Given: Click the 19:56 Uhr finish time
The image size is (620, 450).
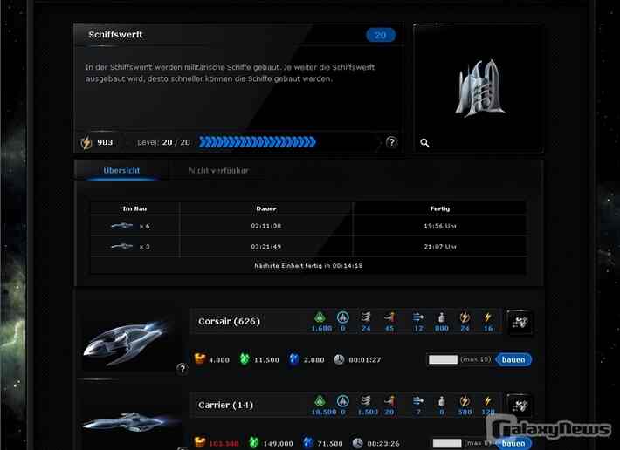Looking at the screenshot, I should click(x=440, y=226).
